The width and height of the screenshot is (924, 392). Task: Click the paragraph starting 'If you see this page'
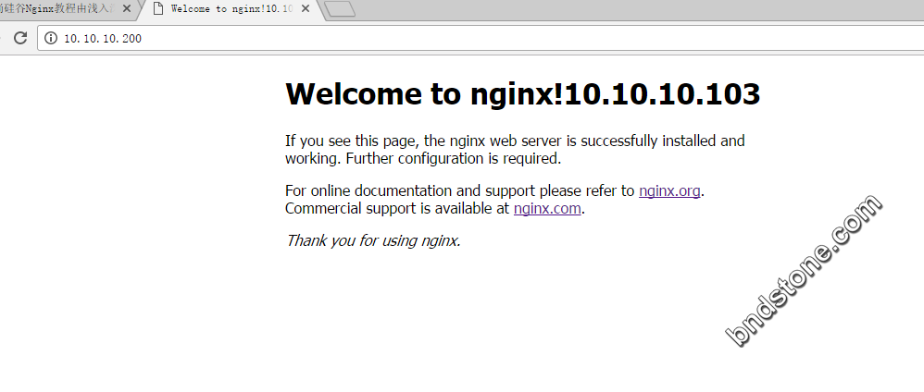coord(515,150)
